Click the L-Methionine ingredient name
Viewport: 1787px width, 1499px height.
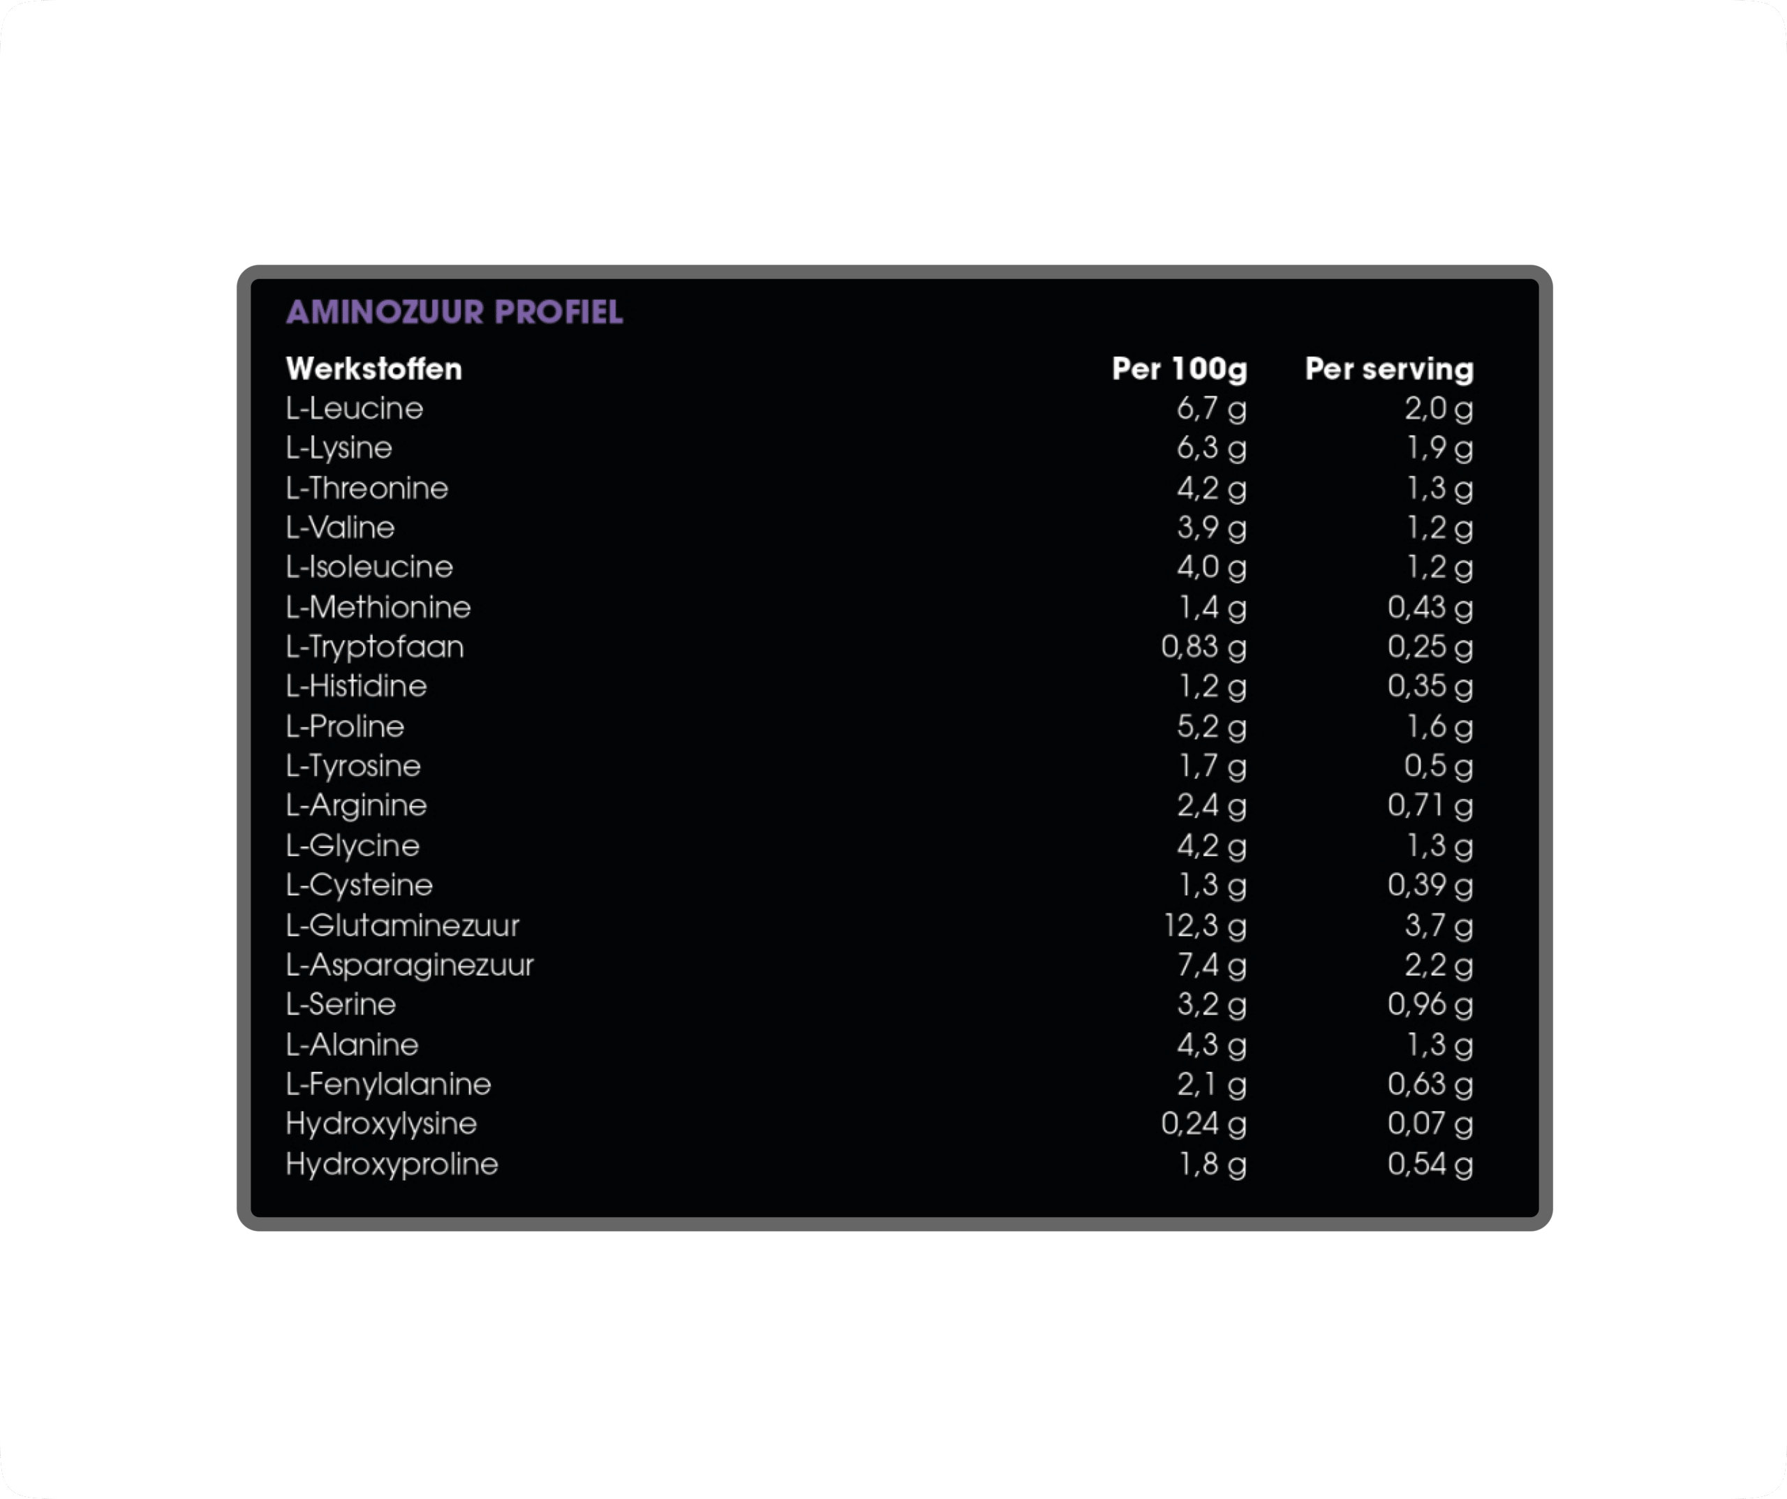(378, 607)
